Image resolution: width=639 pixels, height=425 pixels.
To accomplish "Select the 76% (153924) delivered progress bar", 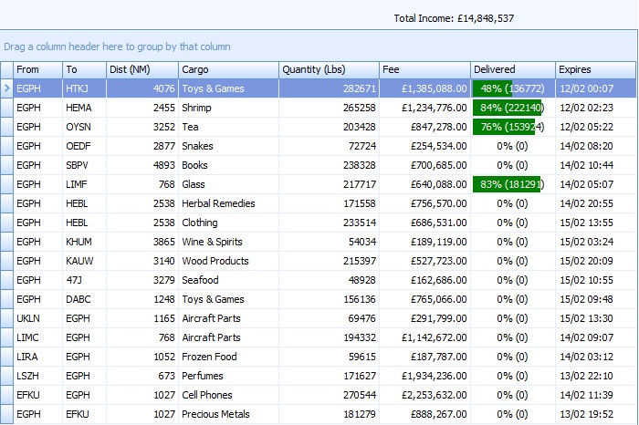I will (x=513, y=127).
